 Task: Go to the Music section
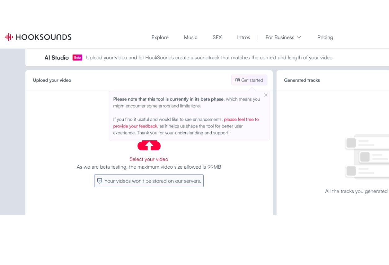pos(191,38)
